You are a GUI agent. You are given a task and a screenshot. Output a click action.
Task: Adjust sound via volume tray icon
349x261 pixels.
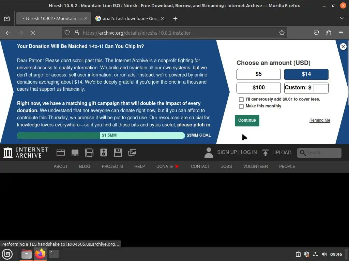[324, 254]
